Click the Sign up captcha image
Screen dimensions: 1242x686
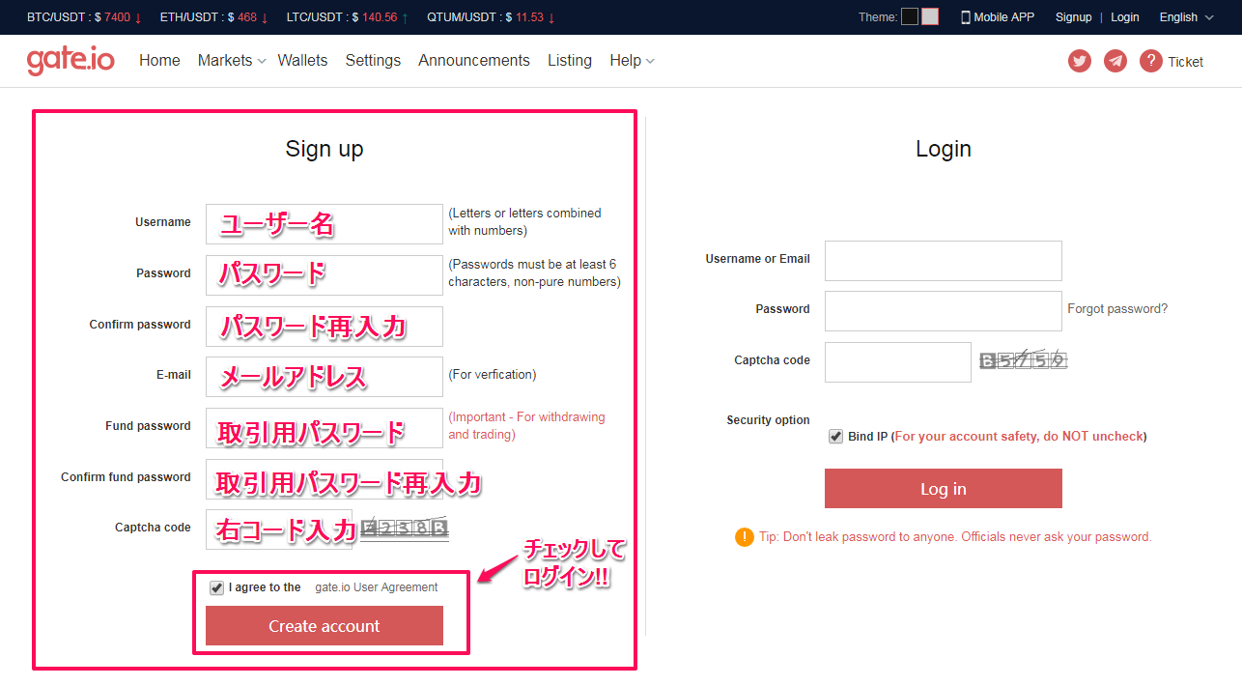coord(405,529)
